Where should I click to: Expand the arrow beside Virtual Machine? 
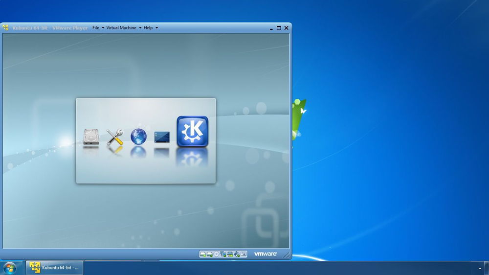140,28
